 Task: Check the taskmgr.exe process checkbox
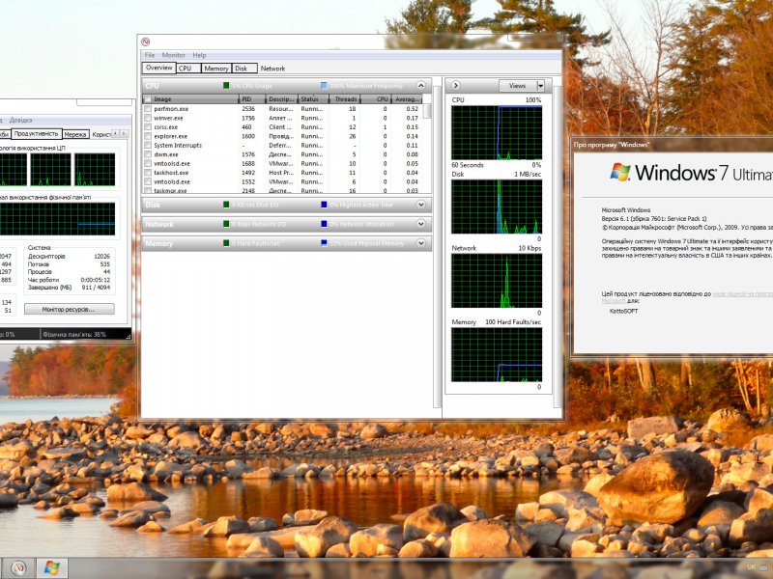148,190
